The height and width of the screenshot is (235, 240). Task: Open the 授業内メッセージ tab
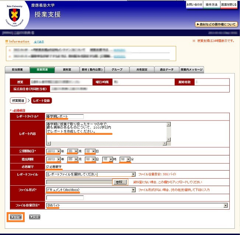click(x=191, y=70)
